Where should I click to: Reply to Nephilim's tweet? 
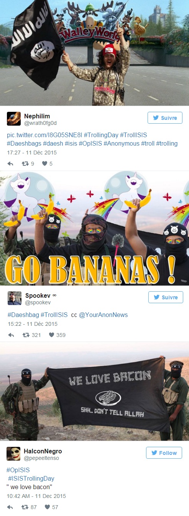click(x=11, y=164)
